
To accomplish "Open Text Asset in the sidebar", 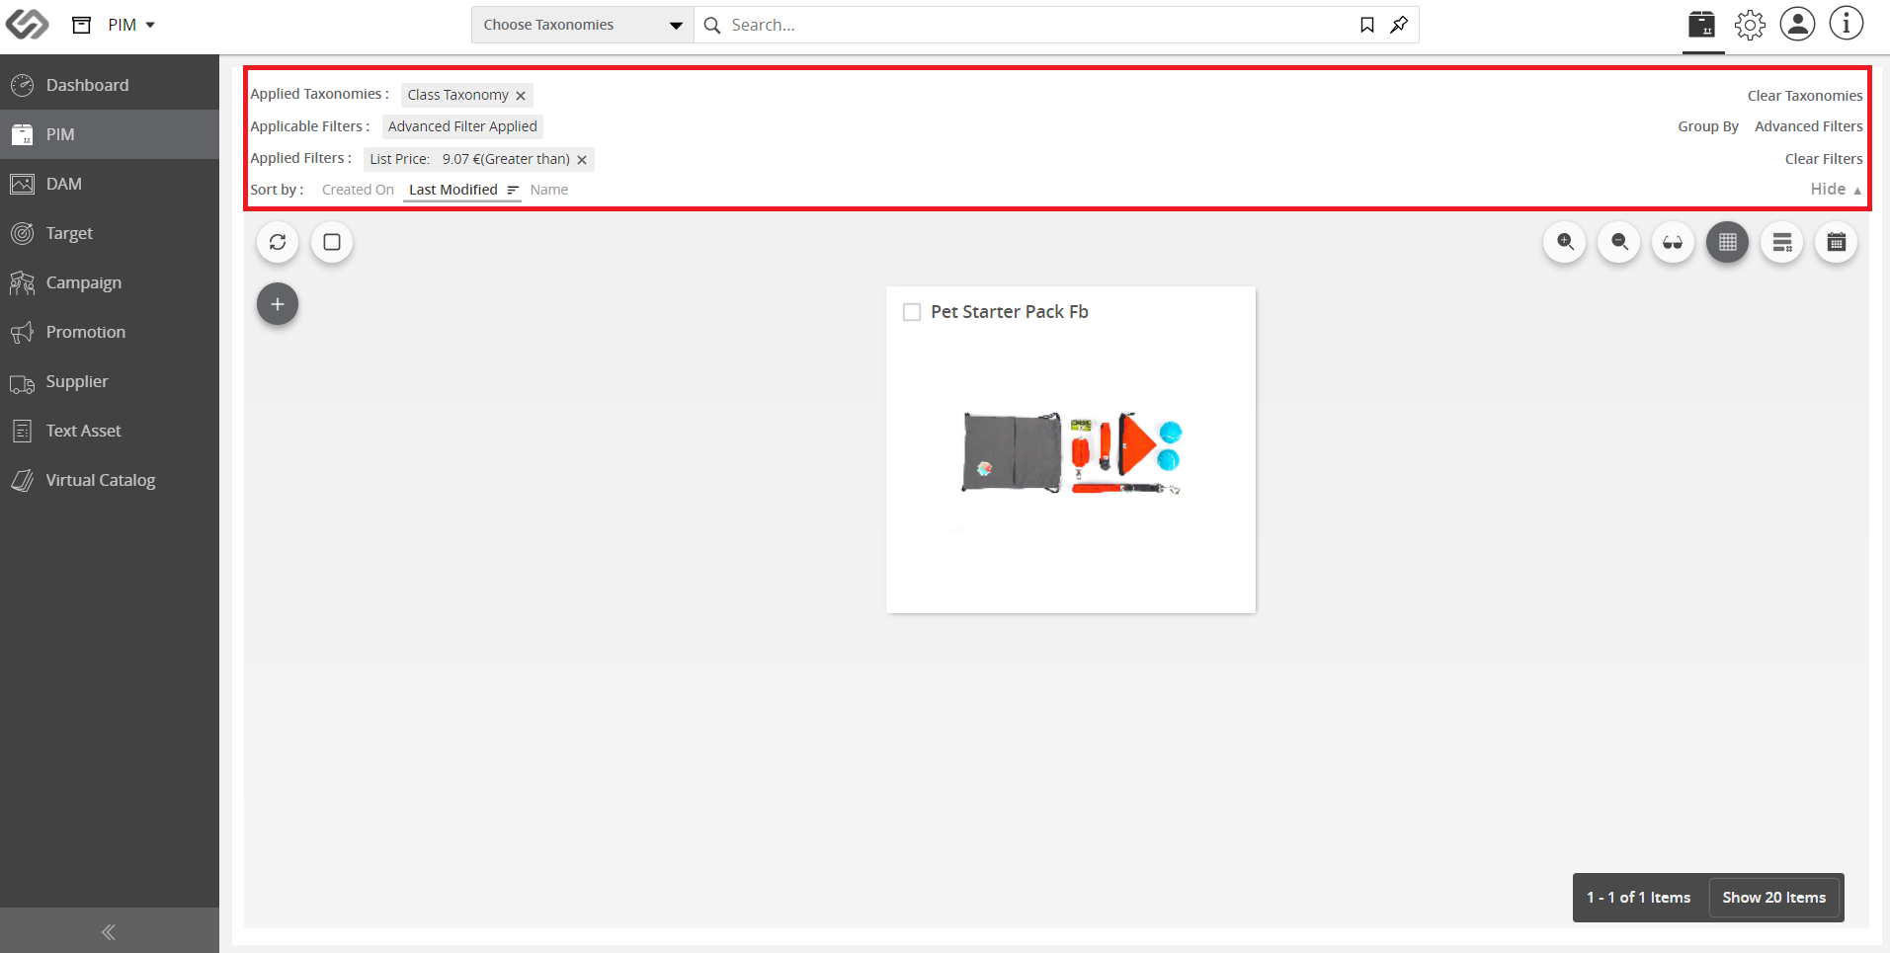I will [110, 431].
